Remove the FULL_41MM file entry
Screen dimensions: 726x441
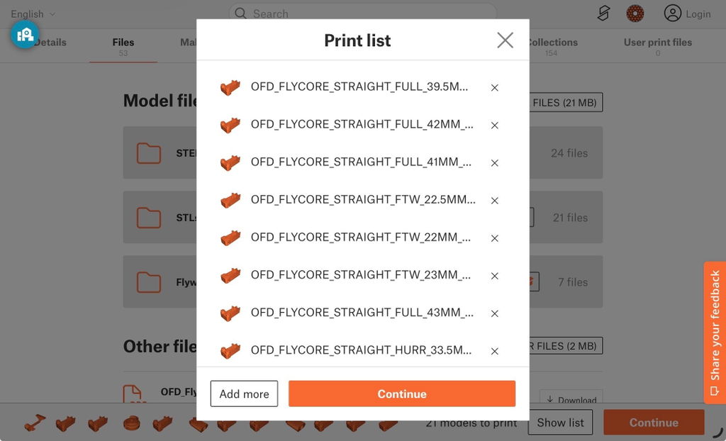point(494,162)
